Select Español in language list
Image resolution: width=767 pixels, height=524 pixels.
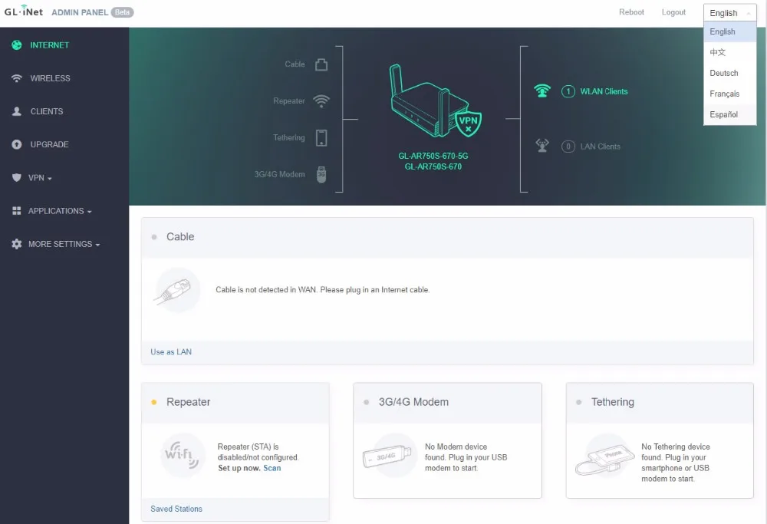click(x=729, y=114)
